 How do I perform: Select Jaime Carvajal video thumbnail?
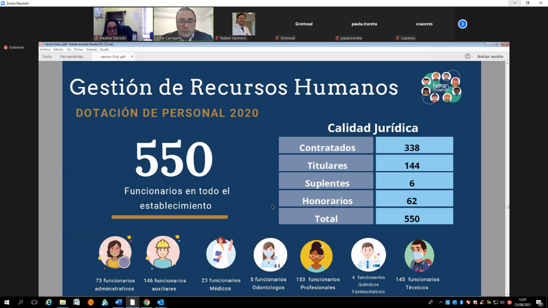pos(183,24)
